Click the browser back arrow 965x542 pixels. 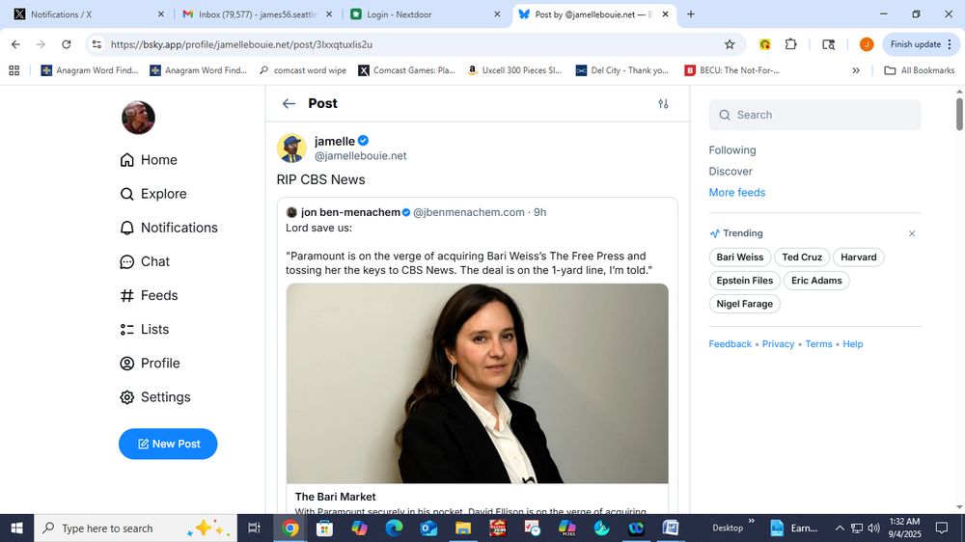pyautogui.click(x=16, y=44)
